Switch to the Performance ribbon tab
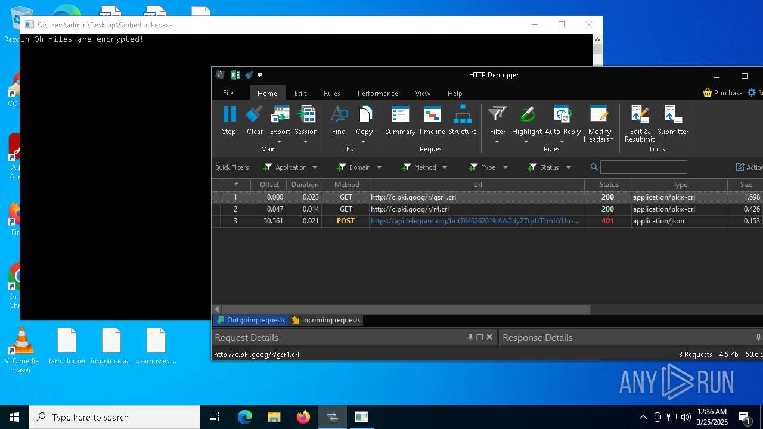 378,93
